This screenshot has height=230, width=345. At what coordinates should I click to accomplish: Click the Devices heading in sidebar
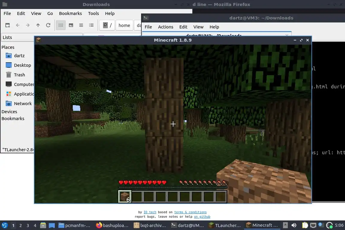point(9,112)
